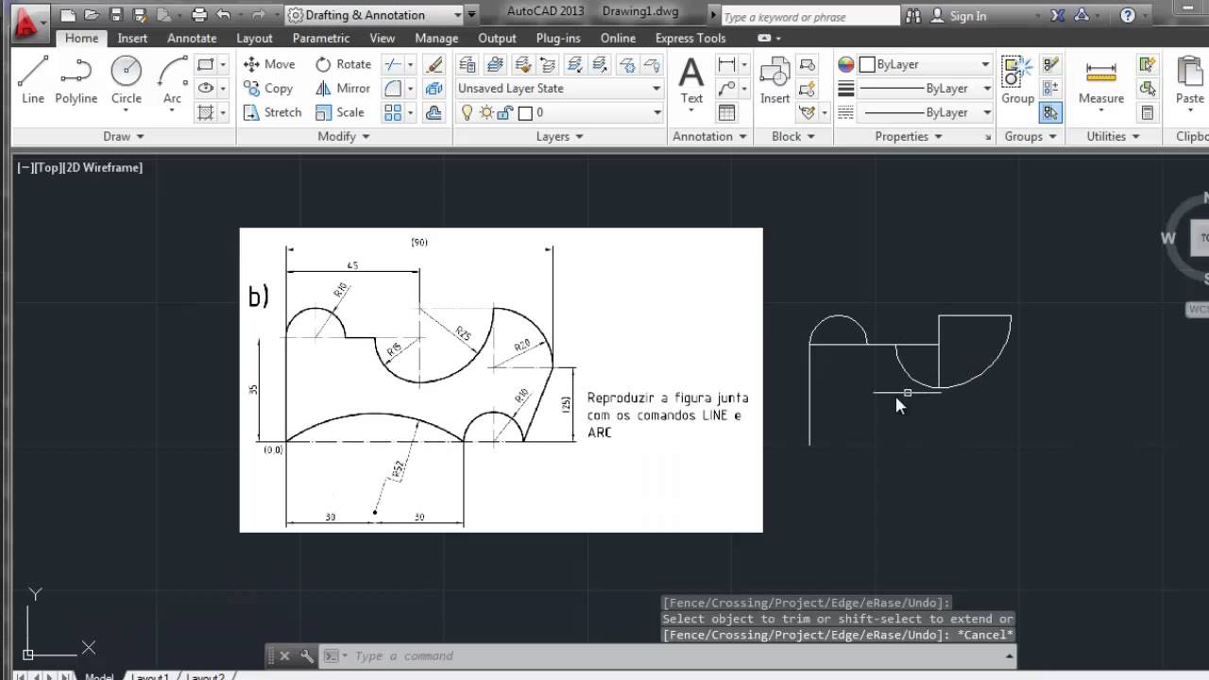Click the Offset tool icon
This screenshot has height=680, width=1209.
click(x=434, y=112)
